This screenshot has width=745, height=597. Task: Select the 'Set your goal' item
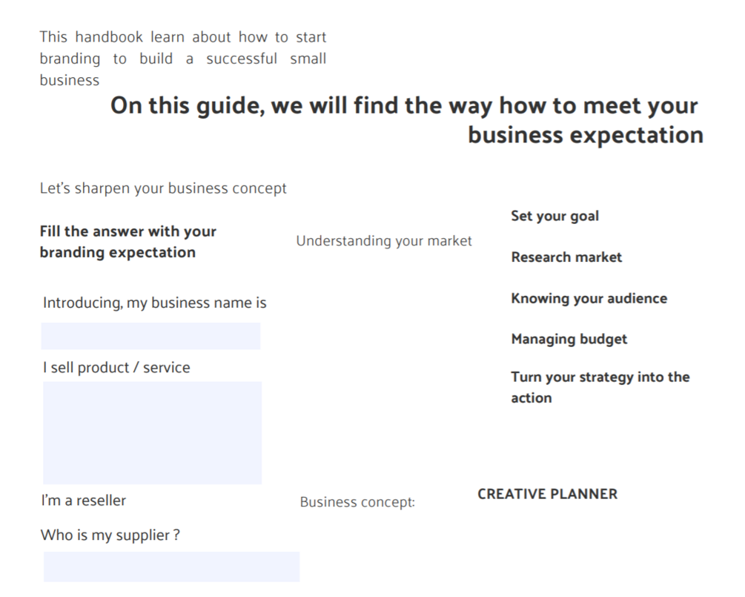[x=554, y=217]
